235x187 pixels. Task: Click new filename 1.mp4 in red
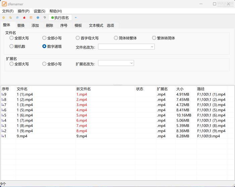click(x=82, y=94)
